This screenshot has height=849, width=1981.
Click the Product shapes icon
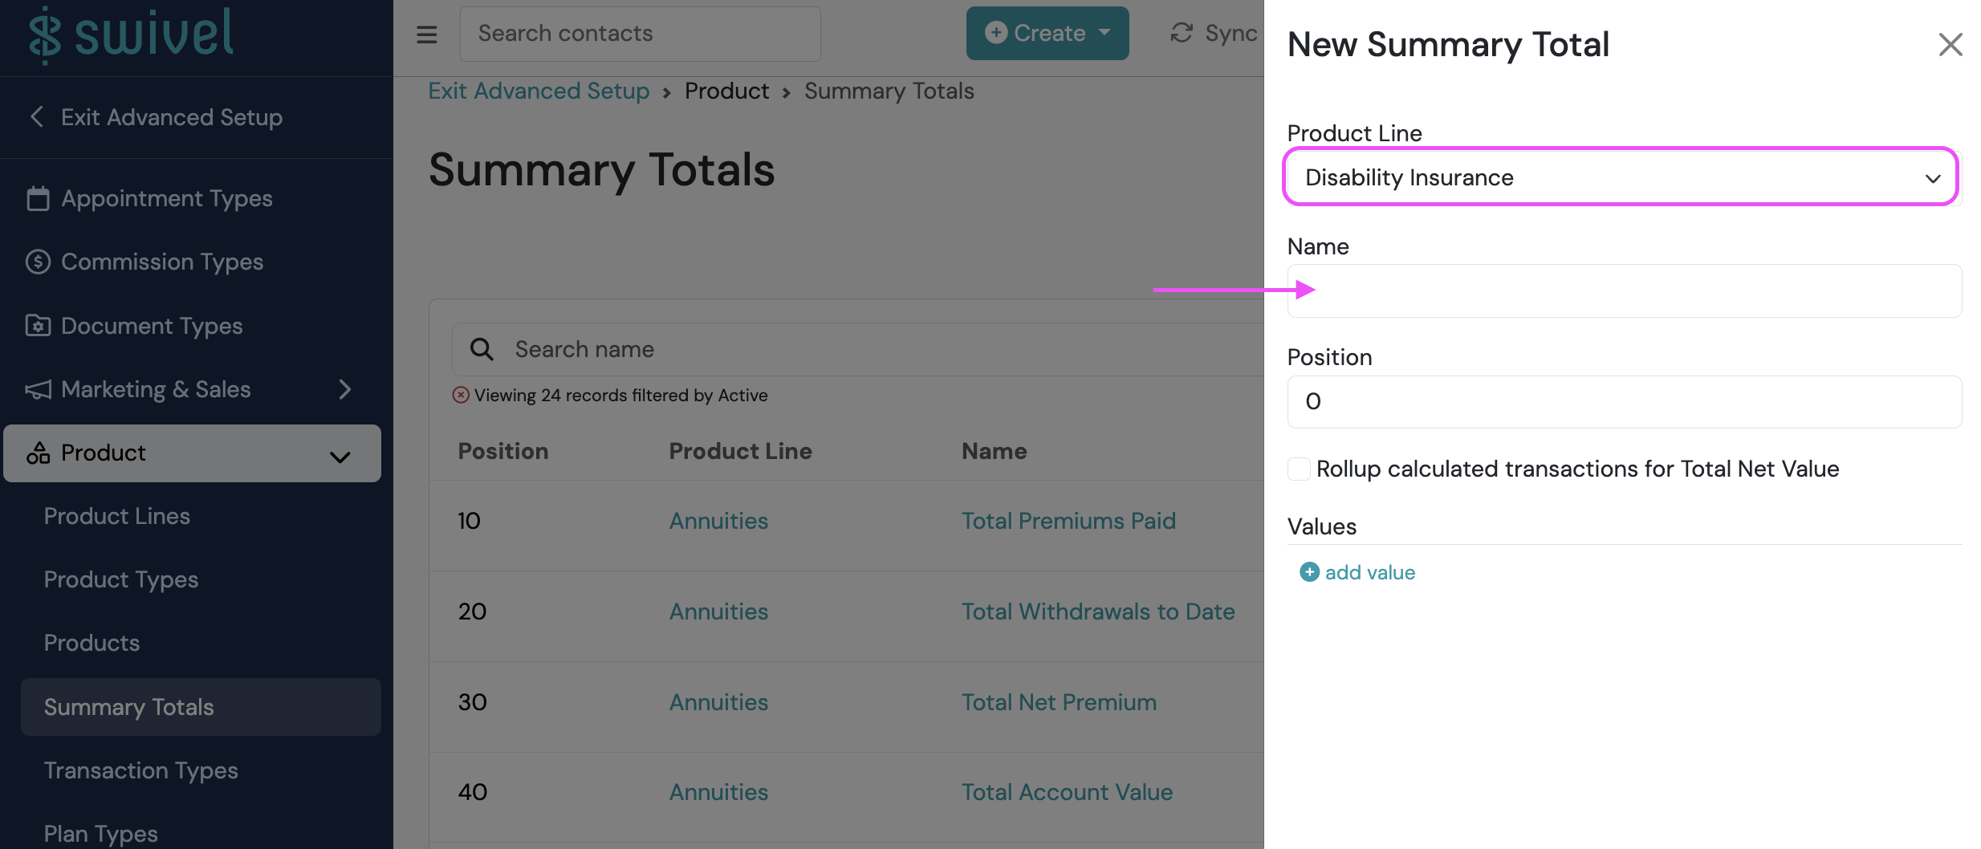coord(38,453)
